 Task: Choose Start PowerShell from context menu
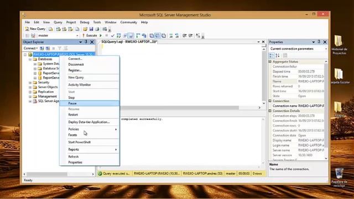coord(89,143)
